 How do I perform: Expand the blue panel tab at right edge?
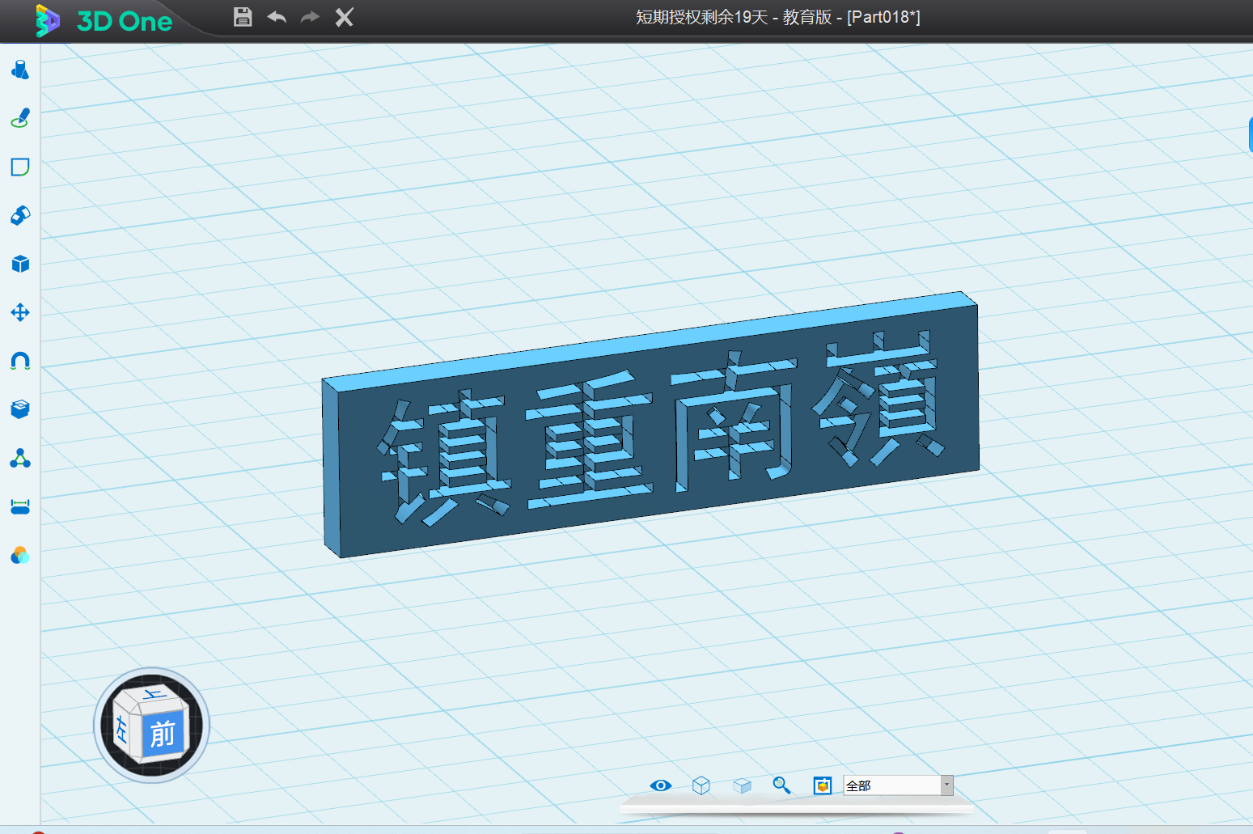(1250, 134)
